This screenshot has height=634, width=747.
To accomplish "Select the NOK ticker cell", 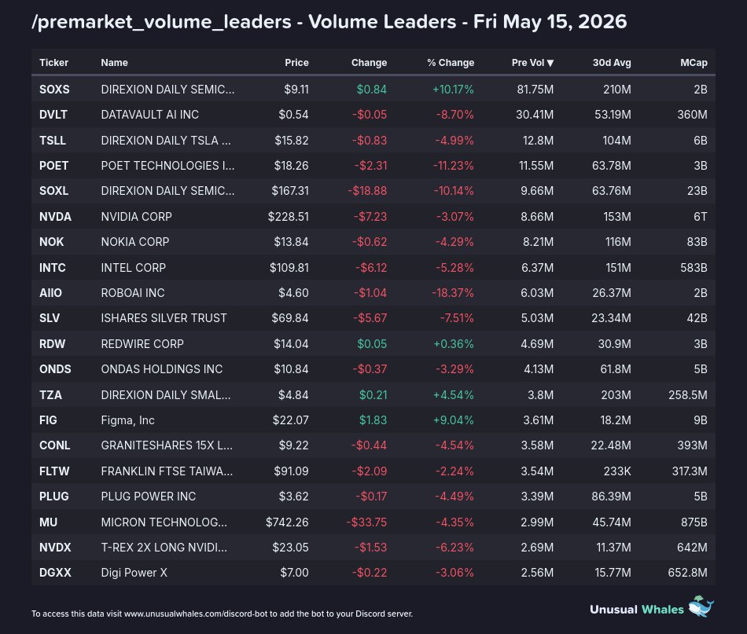I will pyautogui.click(x=51, y=242).
